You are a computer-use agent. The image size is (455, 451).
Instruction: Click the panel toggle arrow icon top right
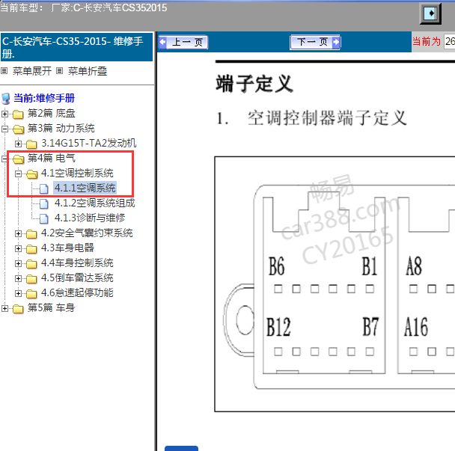(x=430, y=13)
